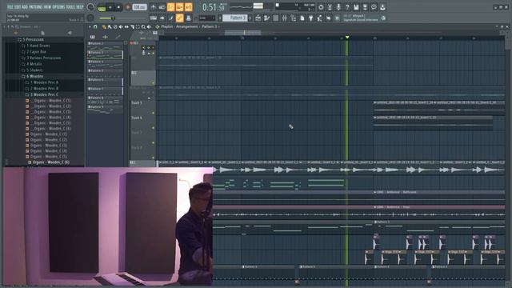
Task: Click the undo history icon
Action: (321, 7)
